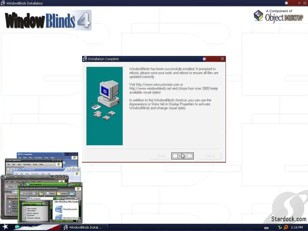Click the WindowBlinds Installation window title icon
Image resolution: width=308 pixels, height=231 pixels.
(x=3, y=3)
